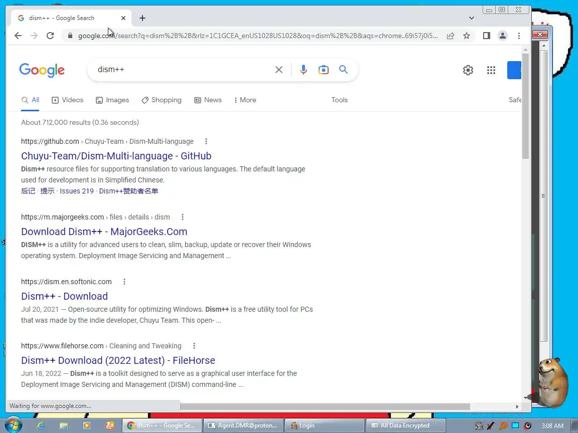
Task: Open options for the majorgeeks.com result
Action: pos(183,217)
